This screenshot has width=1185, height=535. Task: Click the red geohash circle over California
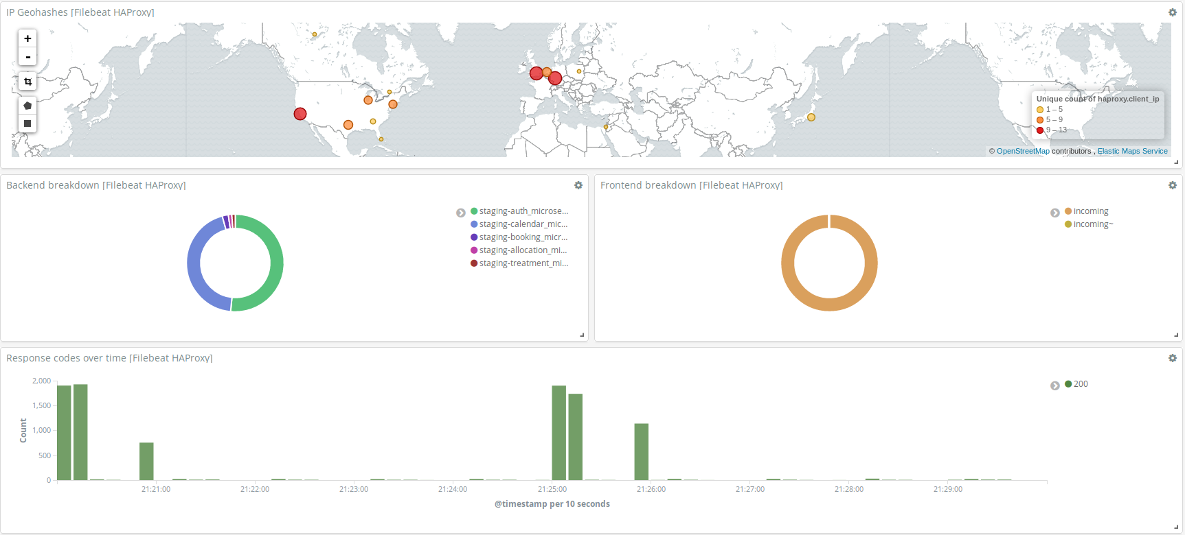(300, 114)
